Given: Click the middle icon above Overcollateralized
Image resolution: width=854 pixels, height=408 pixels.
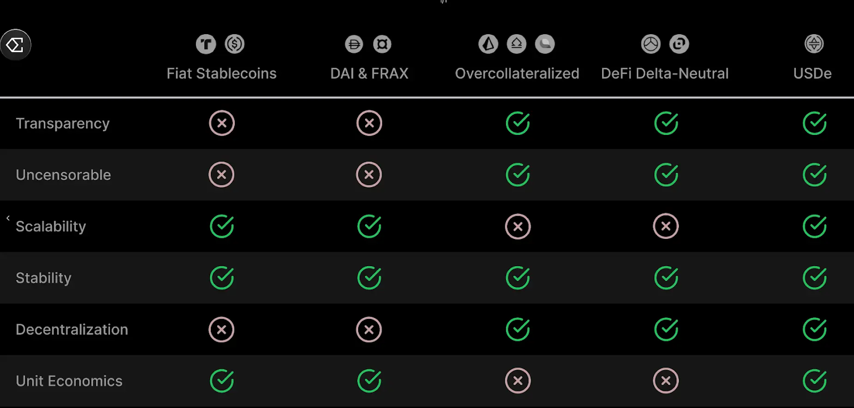Looking at the screenshot, I should [517, 44].
